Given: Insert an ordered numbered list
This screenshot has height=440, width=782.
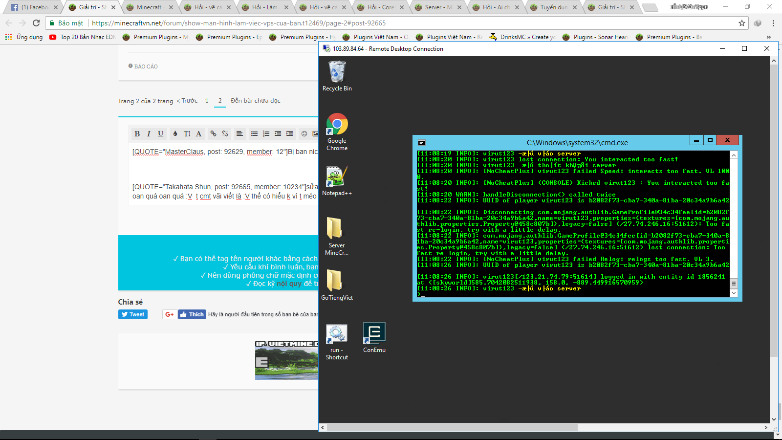Looking at the screenshot, I should point(266,133).
